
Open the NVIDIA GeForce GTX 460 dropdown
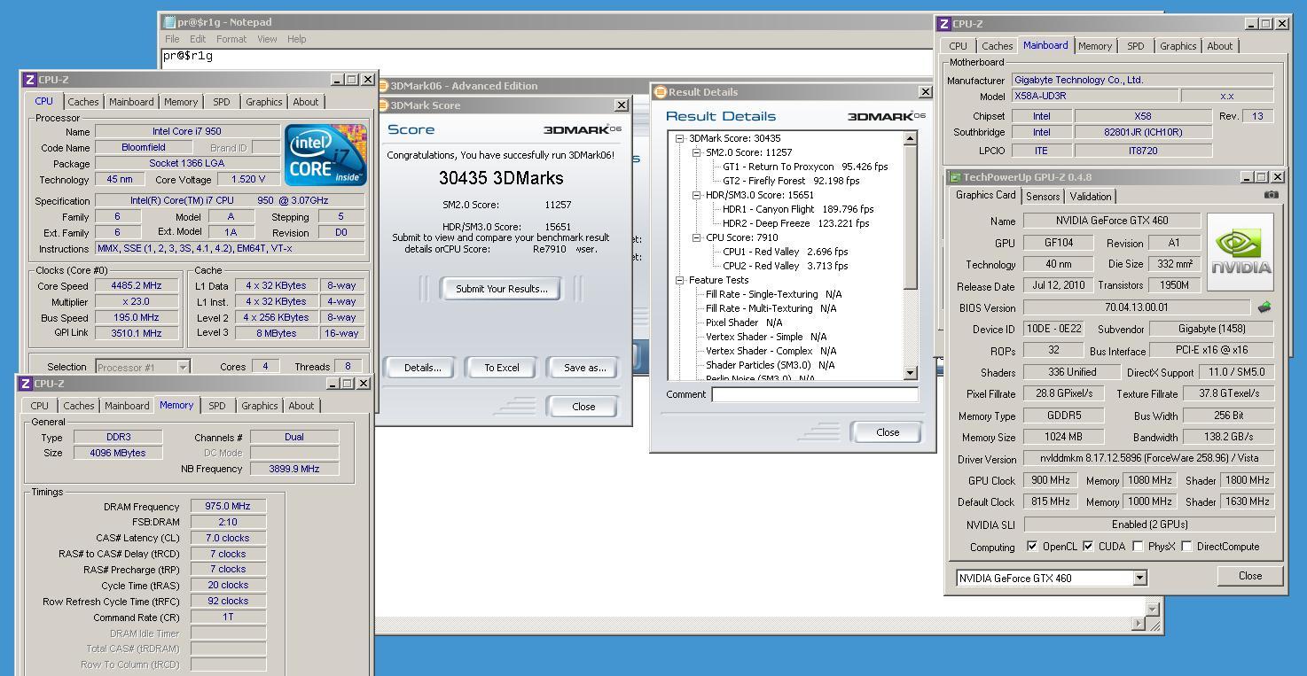(1139, 579)
